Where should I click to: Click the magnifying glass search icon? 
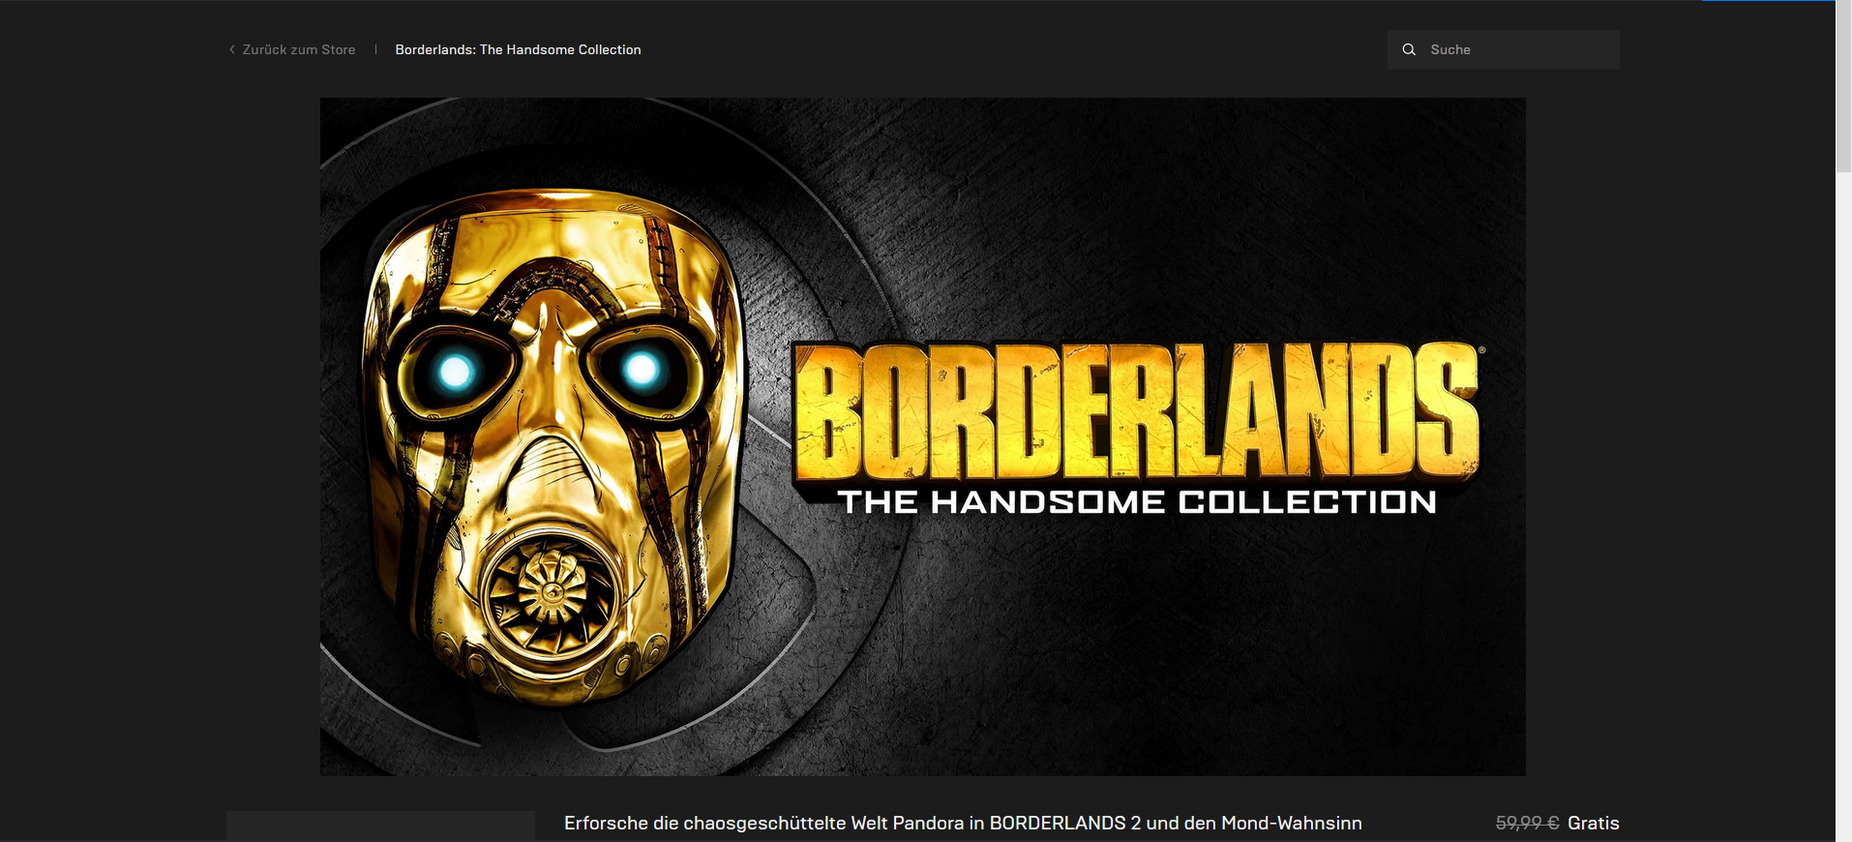tap(1409, 49)
